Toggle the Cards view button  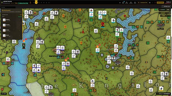(x=168, y=10)
